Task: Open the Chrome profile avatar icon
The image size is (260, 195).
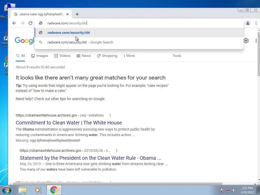Action: tap(248, 23)
